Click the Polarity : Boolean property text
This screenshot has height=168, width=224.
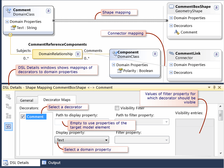138,71
